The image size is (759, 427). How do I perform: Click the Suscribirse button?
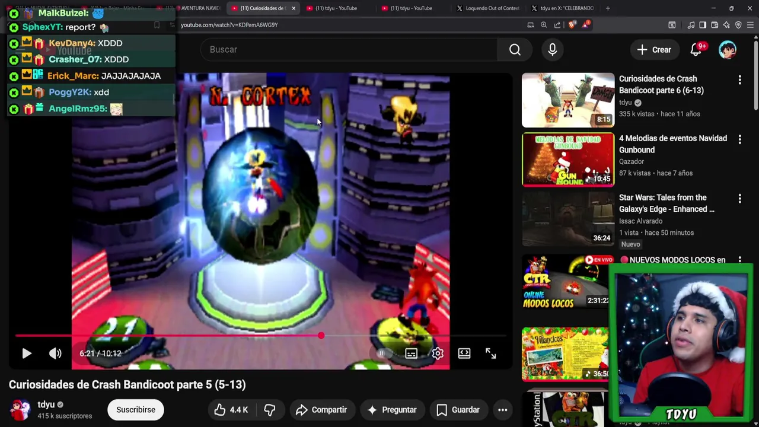(136, 410)
